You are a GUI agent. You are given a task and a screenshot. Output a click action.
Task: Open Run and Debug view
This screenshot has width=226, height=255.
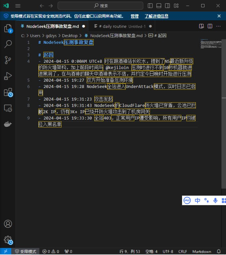click(8, 76)
